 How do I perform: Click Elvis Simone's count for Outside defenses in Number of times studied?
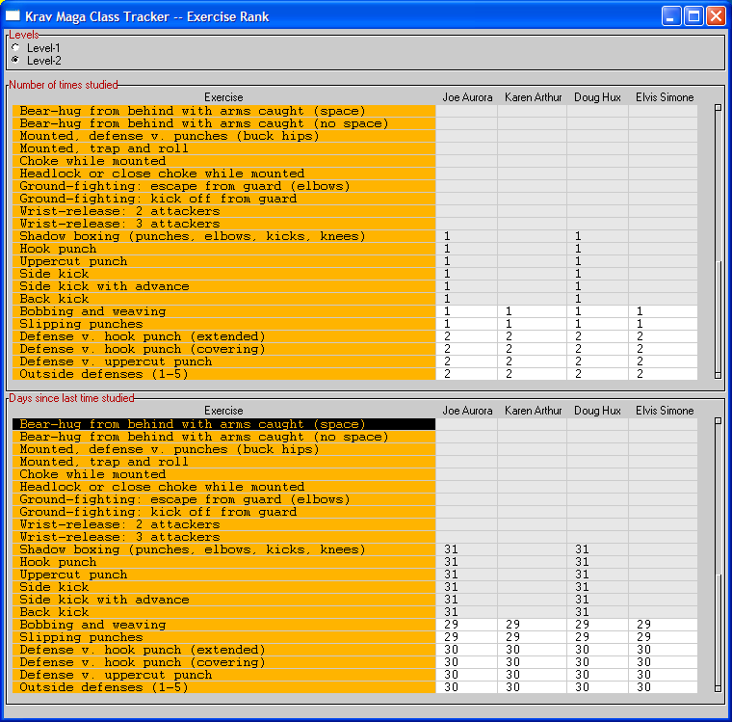pyautogui.click(x=664, y=374)
